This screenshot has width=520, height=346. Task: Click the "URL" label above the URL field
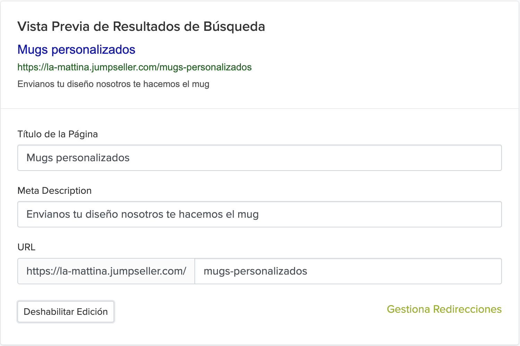pos(26,247)
